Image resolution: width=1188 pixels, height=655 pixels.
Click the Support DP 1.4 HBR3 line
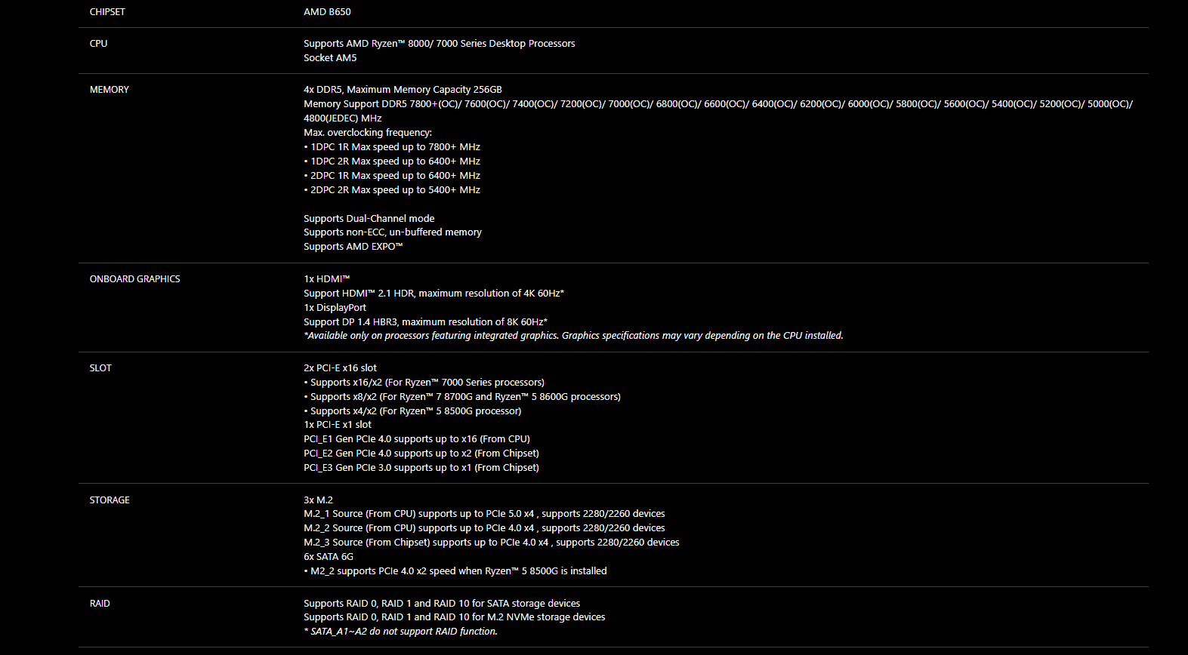pos(425,322)
